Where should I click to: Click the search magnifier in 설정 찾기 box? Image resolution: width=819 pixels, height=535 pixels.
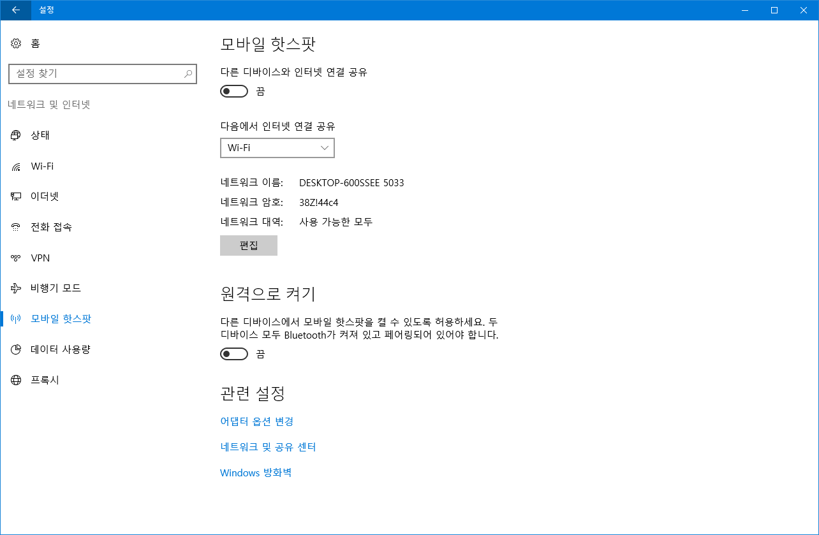(x=188, y=74)
